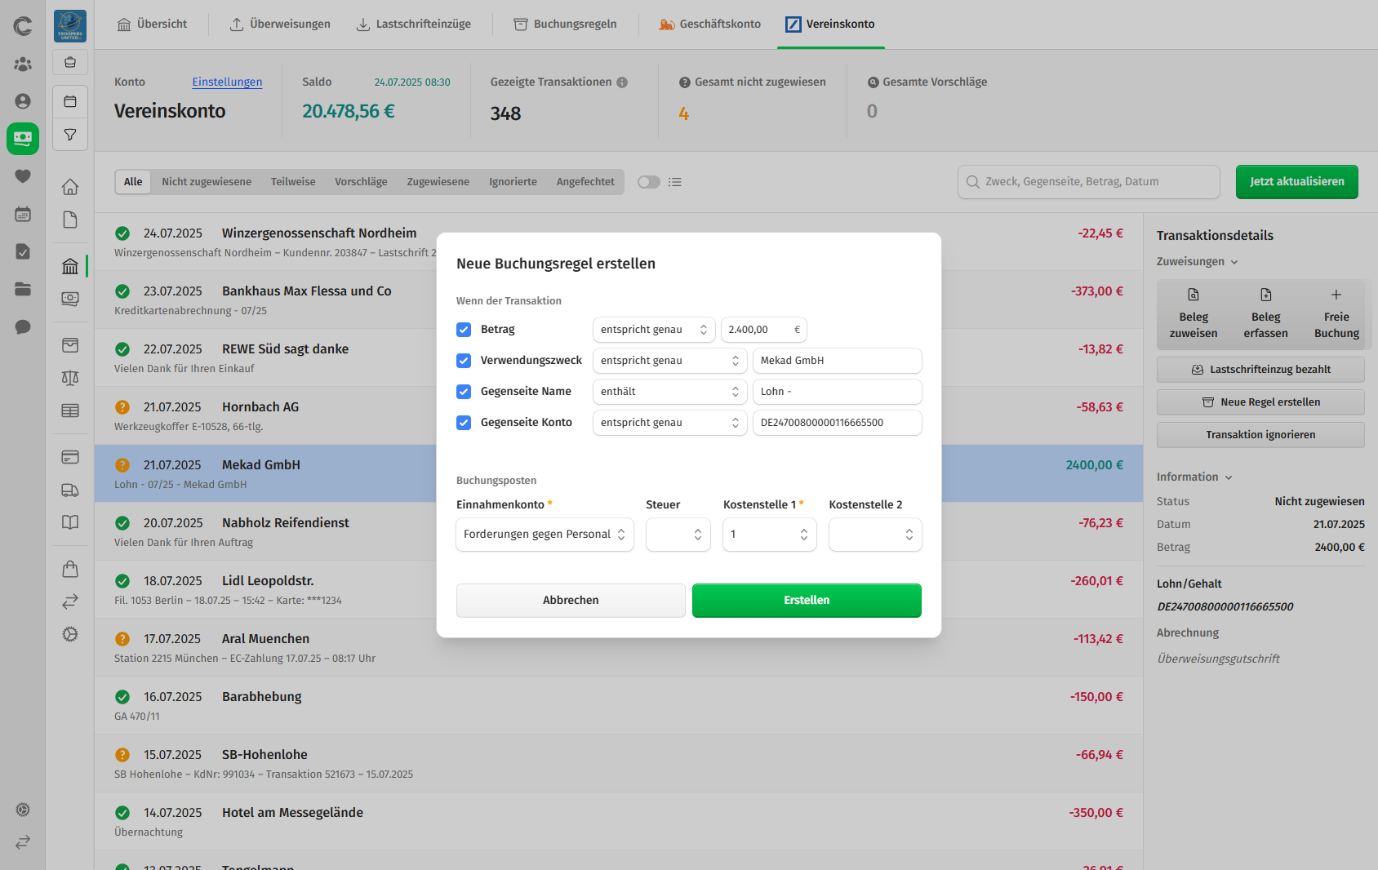Open the Lastschrifteinzüge tab
1378x870 pixels.
click(413, 24)
